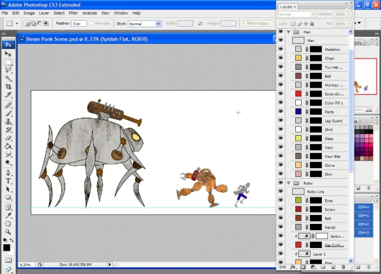Open the Fill slider arrow

[349, 23]
